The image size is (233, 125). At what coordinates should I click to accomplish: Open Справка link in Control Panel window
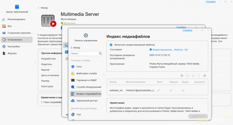click(x=187, y=30)
